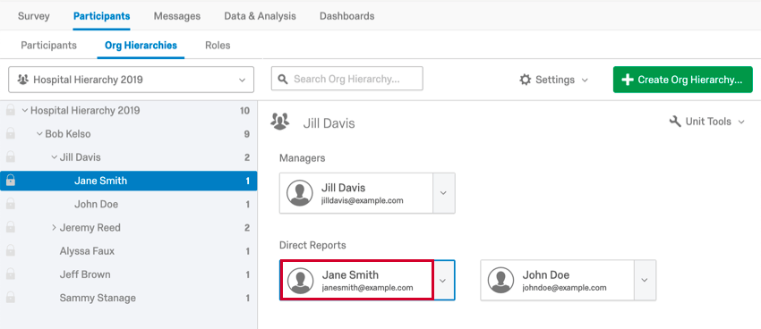761x329 pixels.
Task: Click the Unit Tools wrench icon
Action: coord(675,121)
